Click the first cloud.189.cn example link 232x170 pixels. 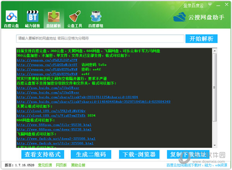click(51, 111)
